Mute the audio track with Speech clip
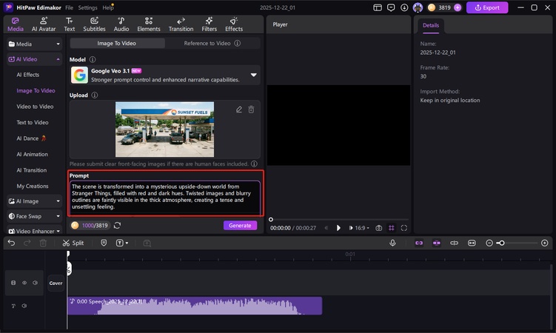The width and height of the screenshot is (556, 333). [24, 306]
